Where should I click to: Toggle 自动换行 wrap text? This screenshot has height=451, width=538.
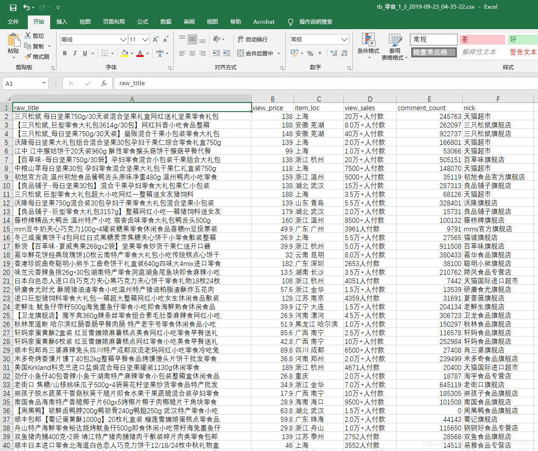(253, 40)
